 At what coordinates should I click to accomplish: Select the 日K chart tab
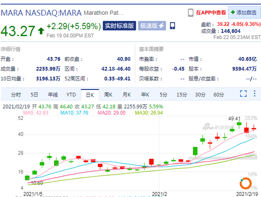90,95
